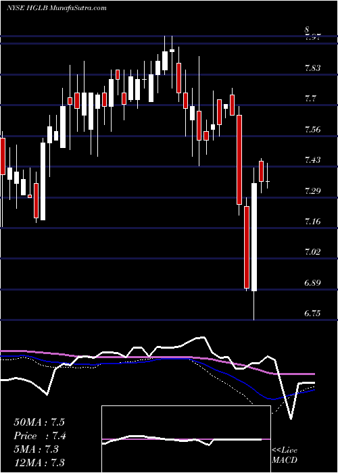The height and width of the screenshot is (473, 338).
Task: Click the 7.83 price axis label
Action: 312,68
